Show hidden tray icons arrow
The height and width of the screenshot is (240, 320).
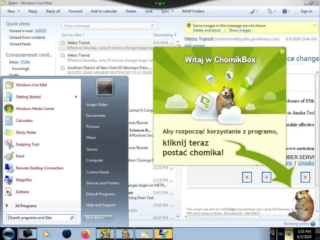tap(273, 234)
